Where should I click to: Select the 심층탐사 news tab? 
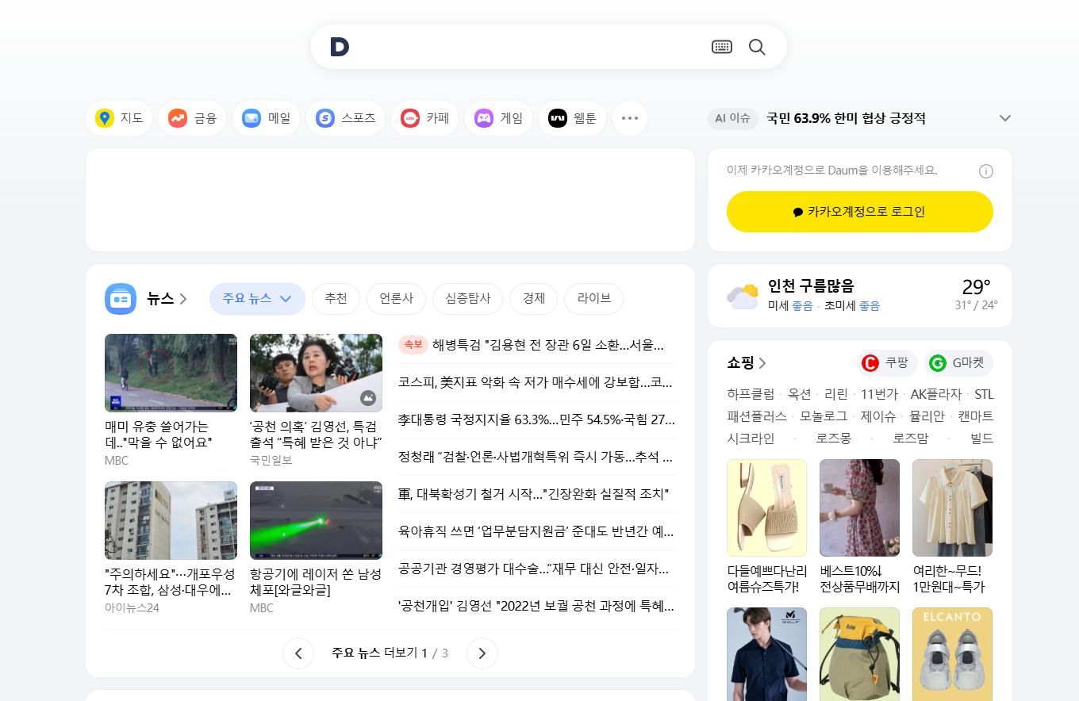[467, 299]
